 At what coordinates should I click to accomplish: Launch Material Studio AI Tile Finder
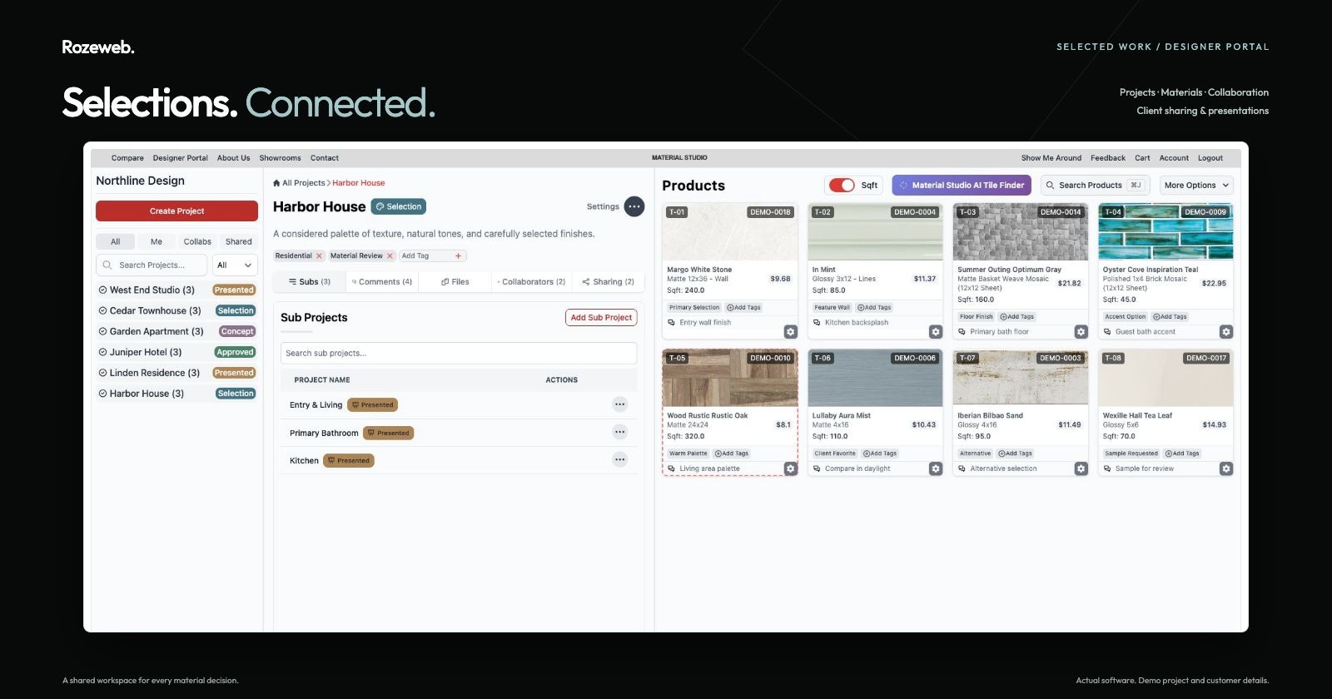pos(962,186)
